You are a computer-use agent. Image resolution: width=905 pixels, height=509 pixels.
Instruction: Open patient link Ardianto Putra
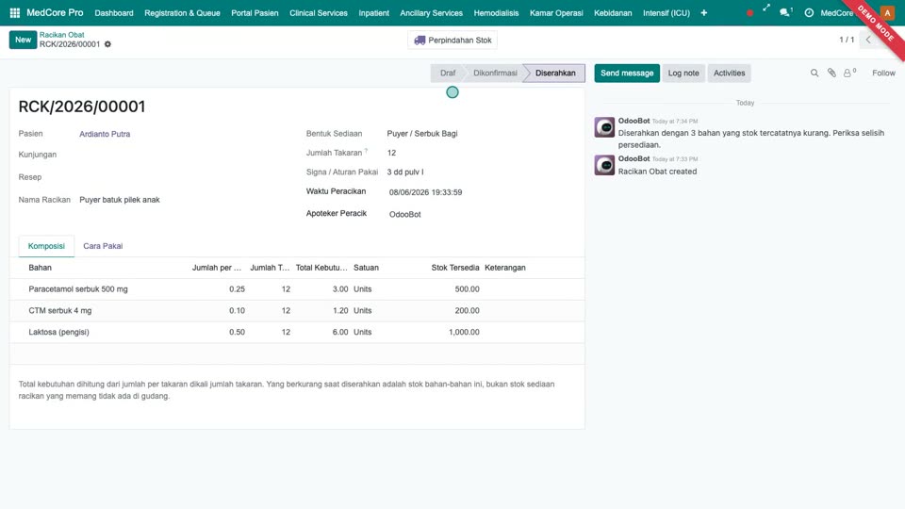[105, 134]
